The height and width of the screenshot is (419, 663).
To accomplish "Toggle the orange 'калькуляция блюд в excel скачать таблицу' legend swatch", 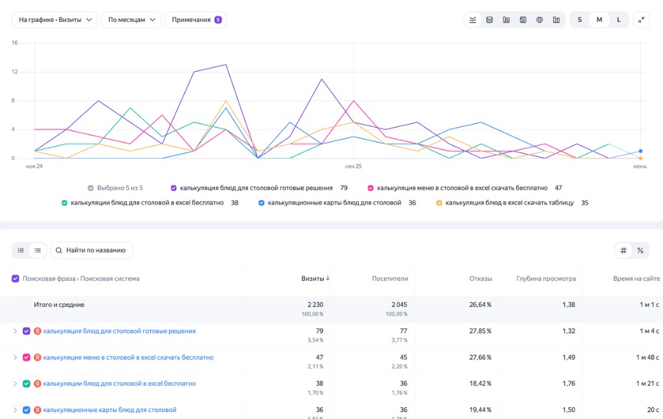I will point(439,203).
